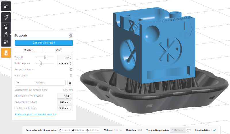Increase Multiplicateur d'inclinaison with stepper
The height and width of the screenshot is (134, 230).
coord(71,95)
